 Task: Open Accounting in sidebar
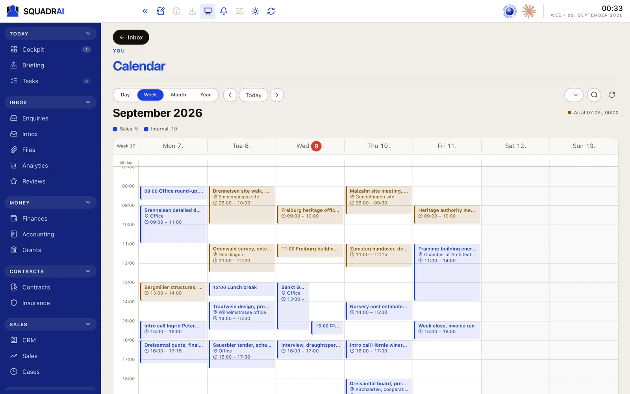50,234
